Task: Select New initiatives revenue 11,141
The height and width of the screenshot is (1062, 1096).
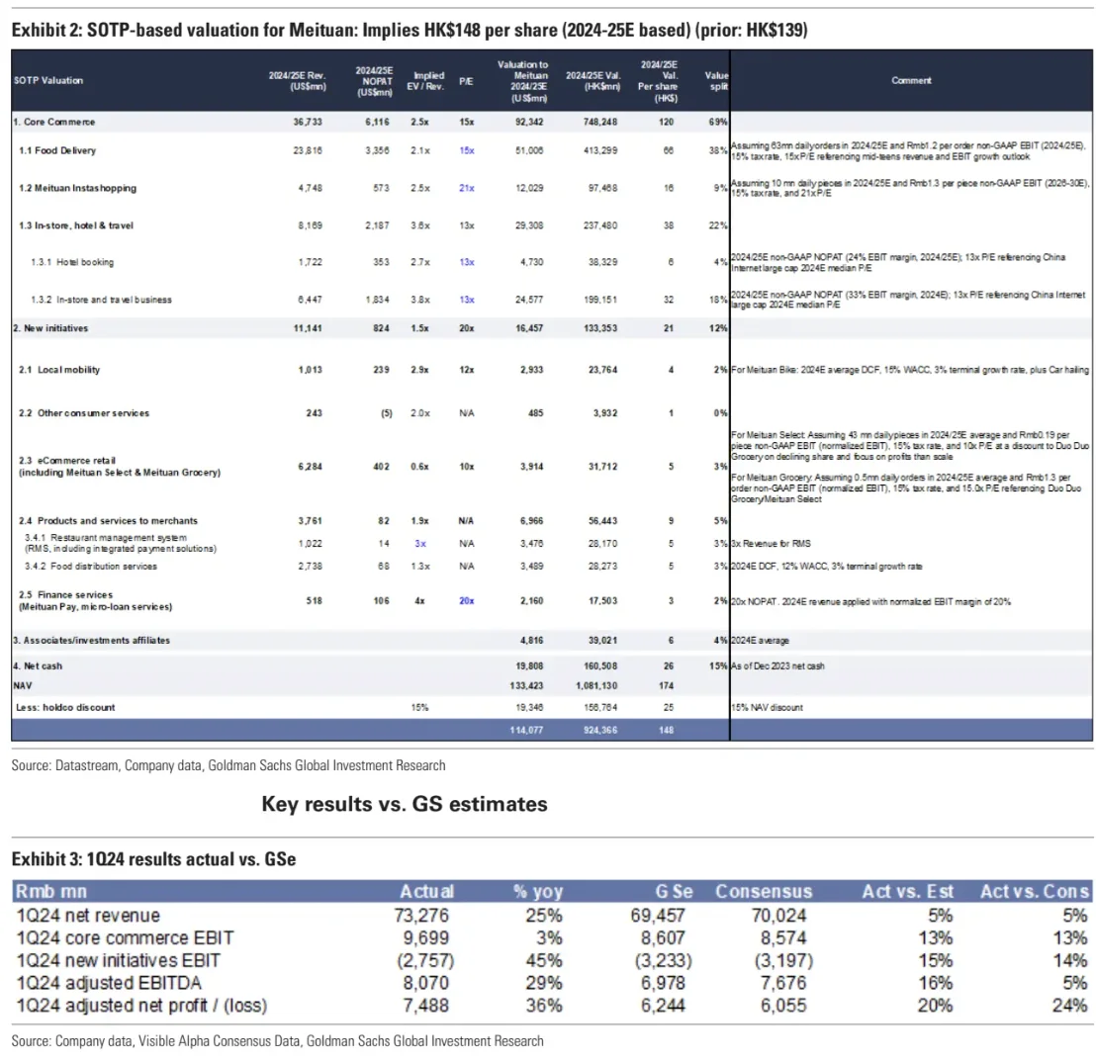Action: [308, 327]
